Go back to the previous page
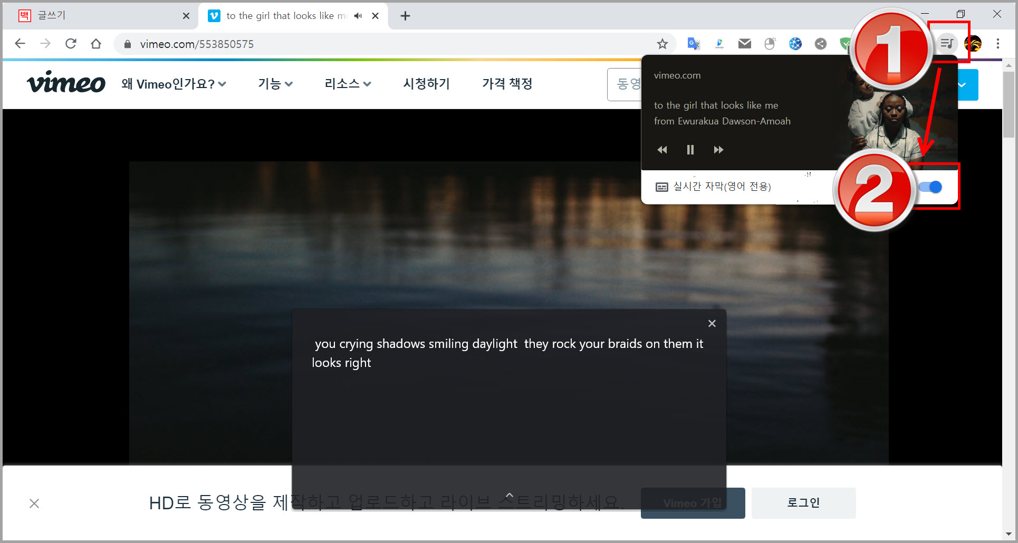 (x=20, y=44)
